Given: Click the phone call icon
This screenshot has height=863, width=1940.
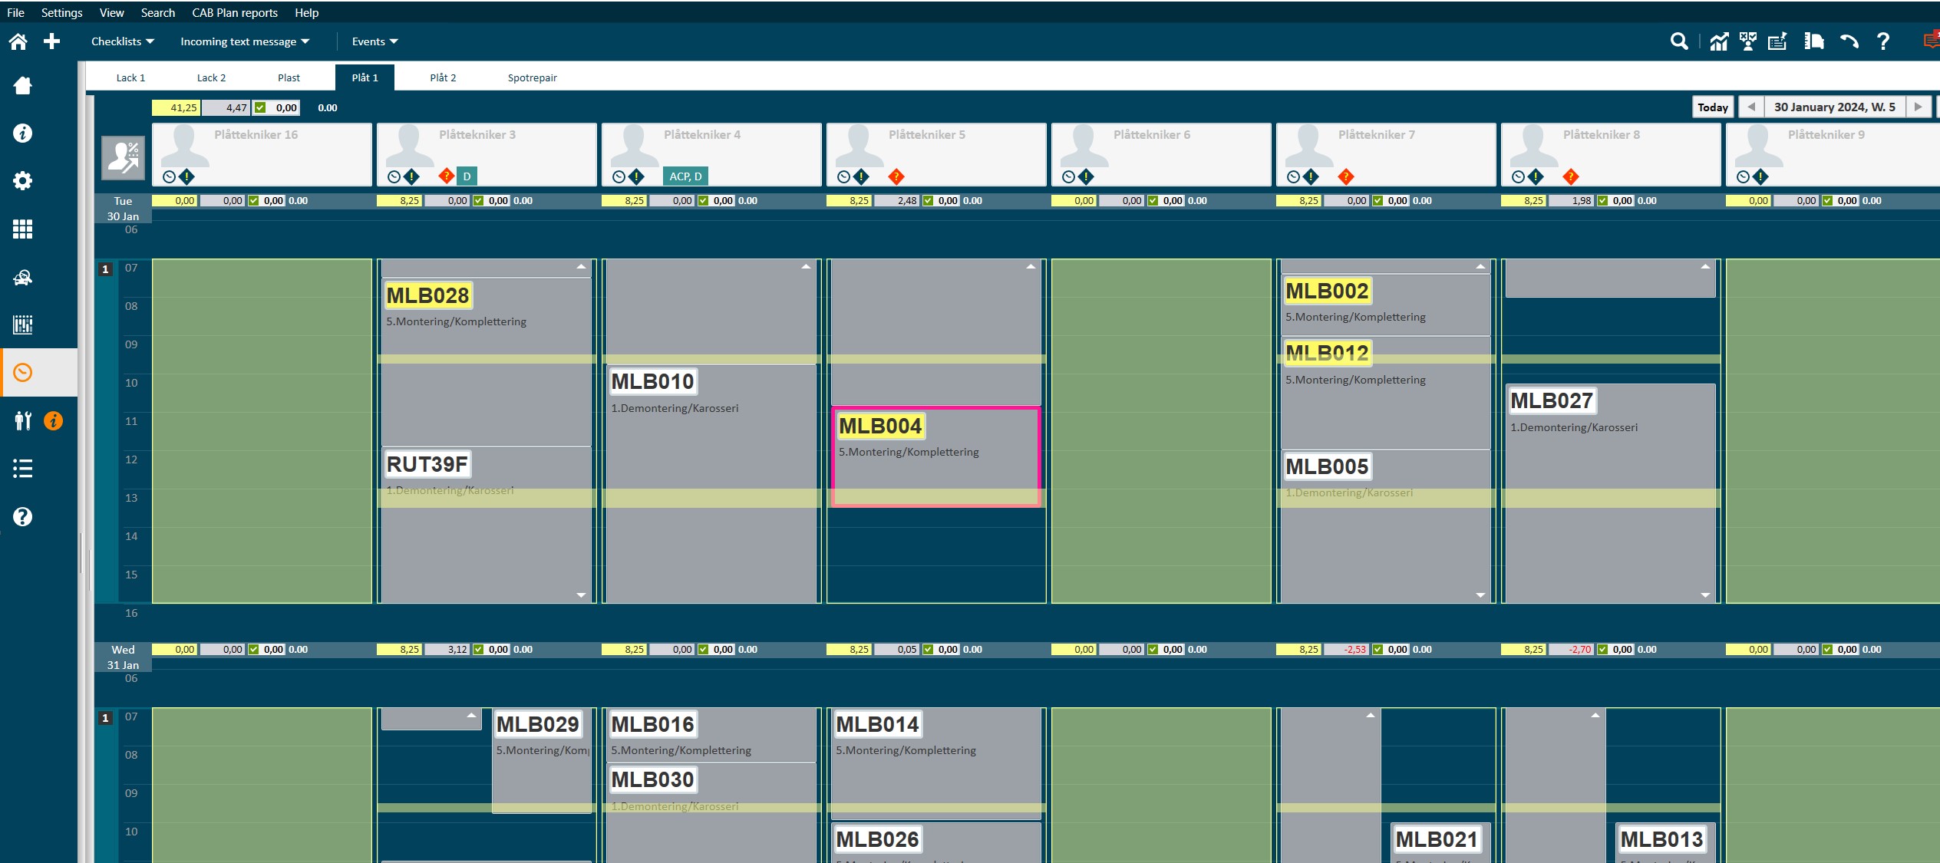Looking at the screenshot, I should click(1849, 41).
